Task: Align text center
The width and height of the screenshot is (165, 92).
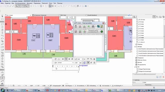Action: 66,59
